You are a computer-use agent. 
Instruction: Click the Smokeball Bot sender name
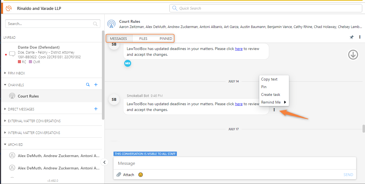(138, 96)
